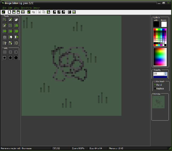Undo the last action with the green arrow icon
172x151 pixels.
pos(29,12)
